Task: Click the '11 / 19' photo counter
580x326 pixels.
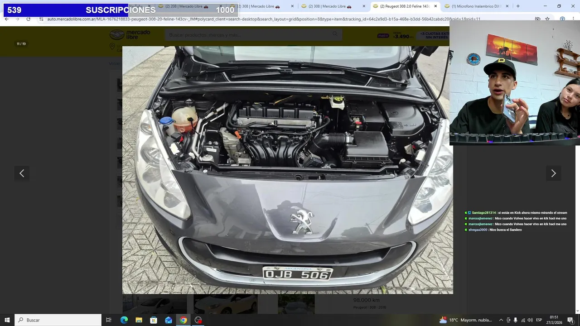Action: 21,44
